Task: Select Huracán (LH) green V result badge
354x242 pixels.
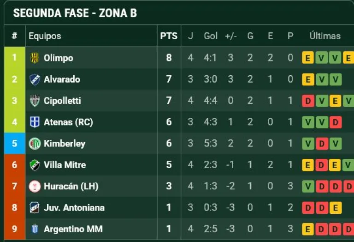Action: coord(308,187)
